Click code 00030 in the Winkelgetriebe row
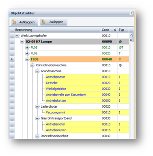This screenshot has width=153, height=156. (x=106, y=89)
